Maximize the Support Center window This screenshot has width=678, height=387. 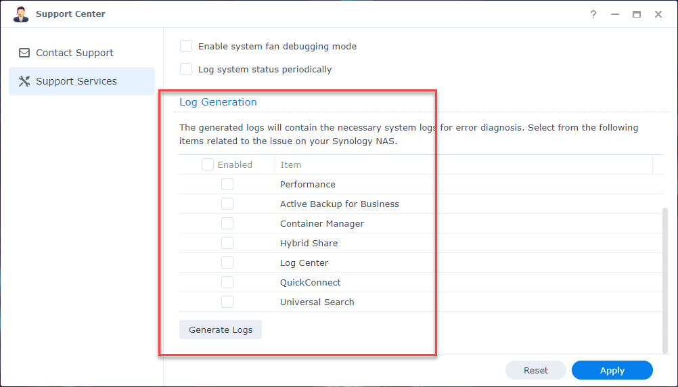click(x=637, y=14)
